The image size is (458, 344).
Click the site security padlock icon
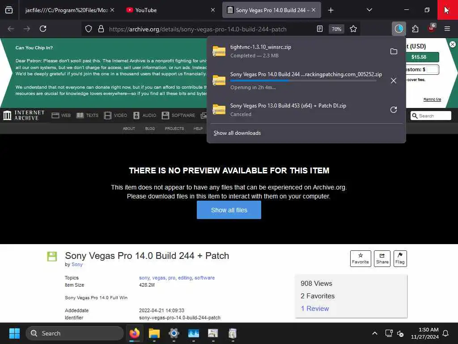click(x=101, y=29)
